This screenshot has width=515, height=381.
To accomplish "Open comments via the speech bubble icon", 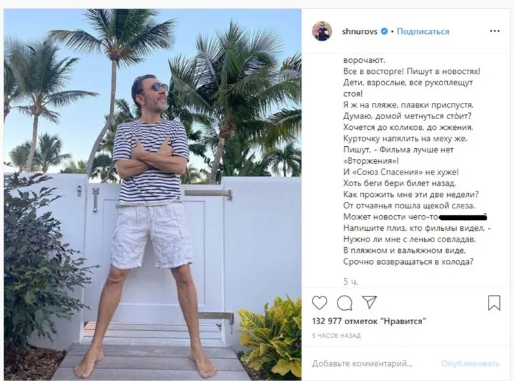I will 344,302.
